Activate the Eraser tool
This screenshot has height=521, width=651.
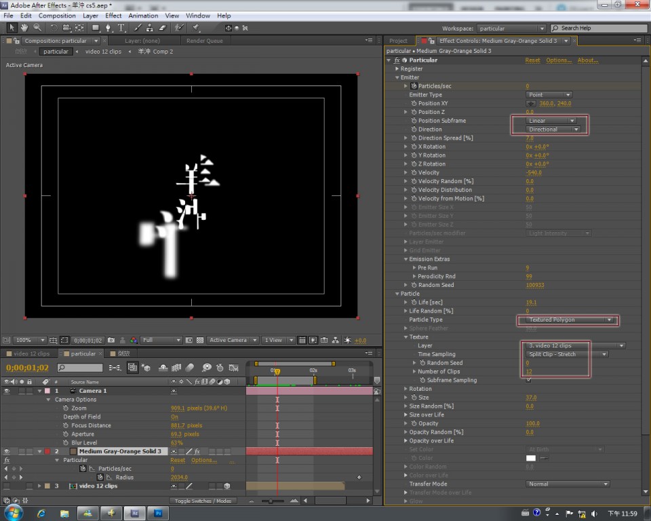tap(163, 28)
